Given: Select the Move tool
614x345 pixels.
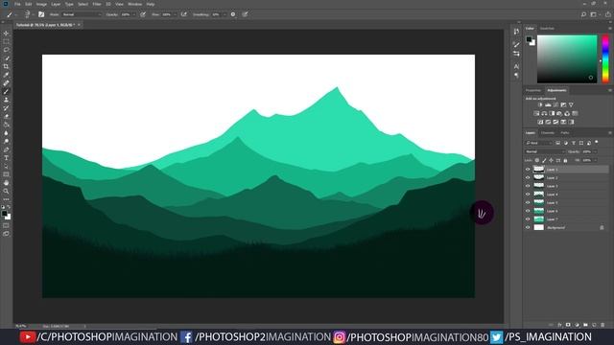Looking at the screenshot, I should [x=6, y=34].
